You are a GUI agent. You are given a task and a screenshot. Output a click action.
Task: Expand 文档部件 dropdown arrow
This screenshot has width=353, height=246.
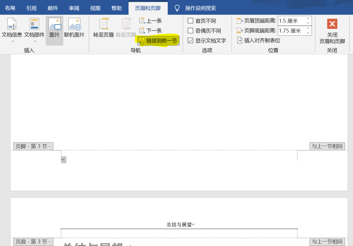click(35, 41)
